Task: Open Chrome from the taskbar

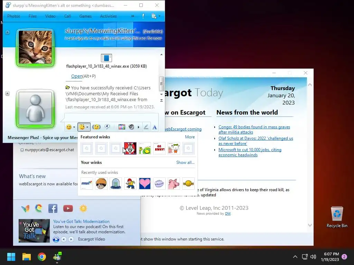Action: pos(42,257)
